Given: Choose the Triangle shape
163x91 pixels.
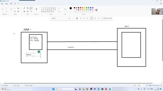Looking at the screenshot, I should tap(53, 8).
